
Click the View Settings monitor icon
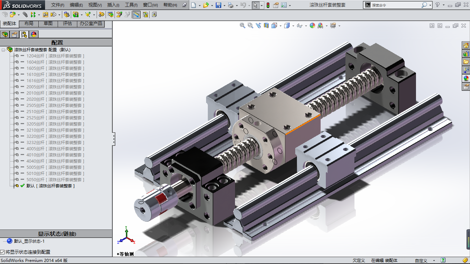[x=333, y=25]
